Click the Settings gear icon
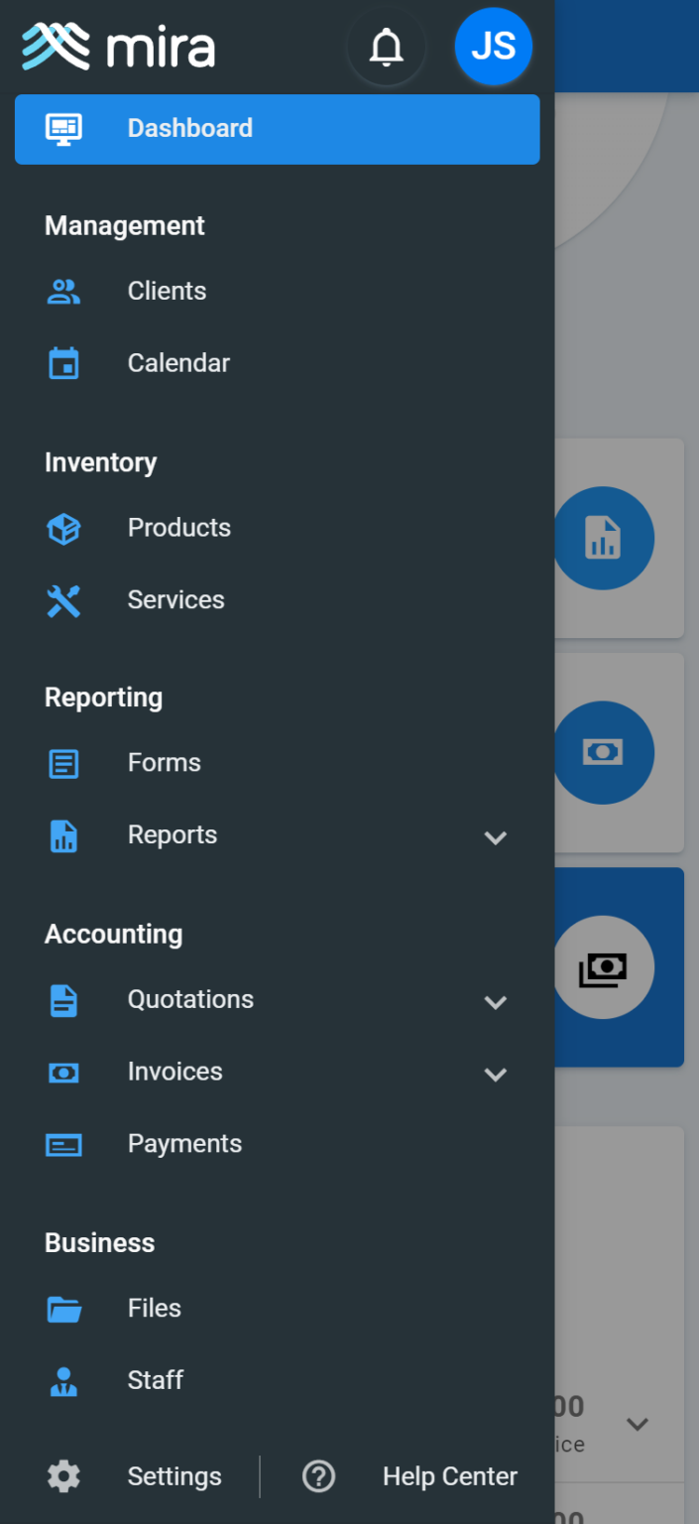699x1524 pixels. point(63,1476)
